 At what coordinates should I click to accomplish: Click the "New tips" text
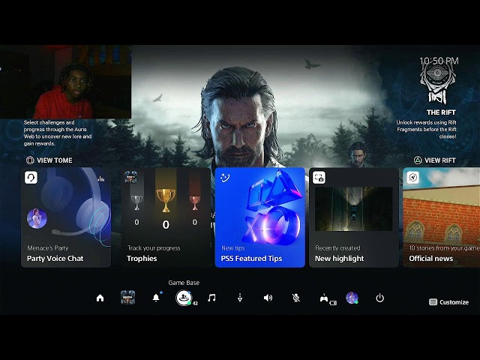point(233,248)
